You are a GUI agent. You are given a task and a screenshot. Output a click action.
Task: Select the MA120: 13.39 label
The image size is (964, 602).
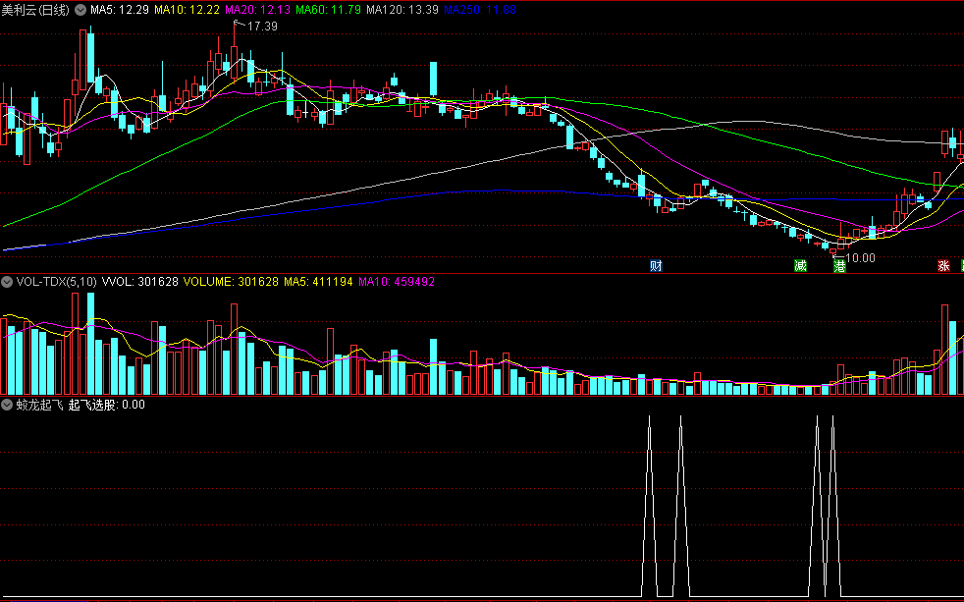click(402, 10)
